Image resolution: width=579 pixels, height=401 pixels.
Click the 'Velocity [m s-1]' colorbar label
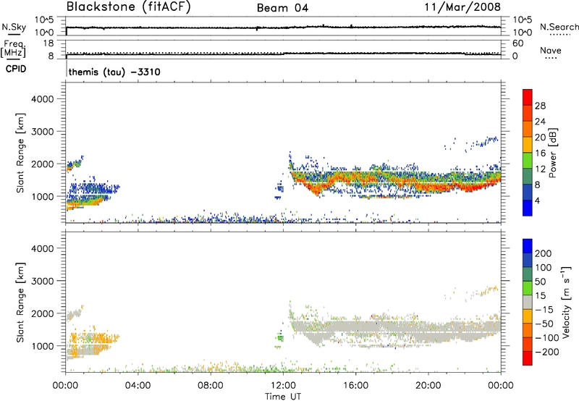[x=566, y=303]
